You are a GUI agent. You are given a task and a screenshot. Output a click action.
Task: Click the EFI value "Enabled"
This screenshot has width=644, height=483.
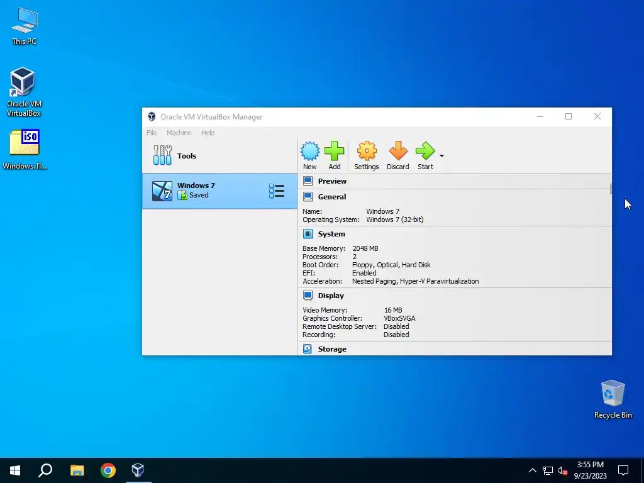coord(364,273)
